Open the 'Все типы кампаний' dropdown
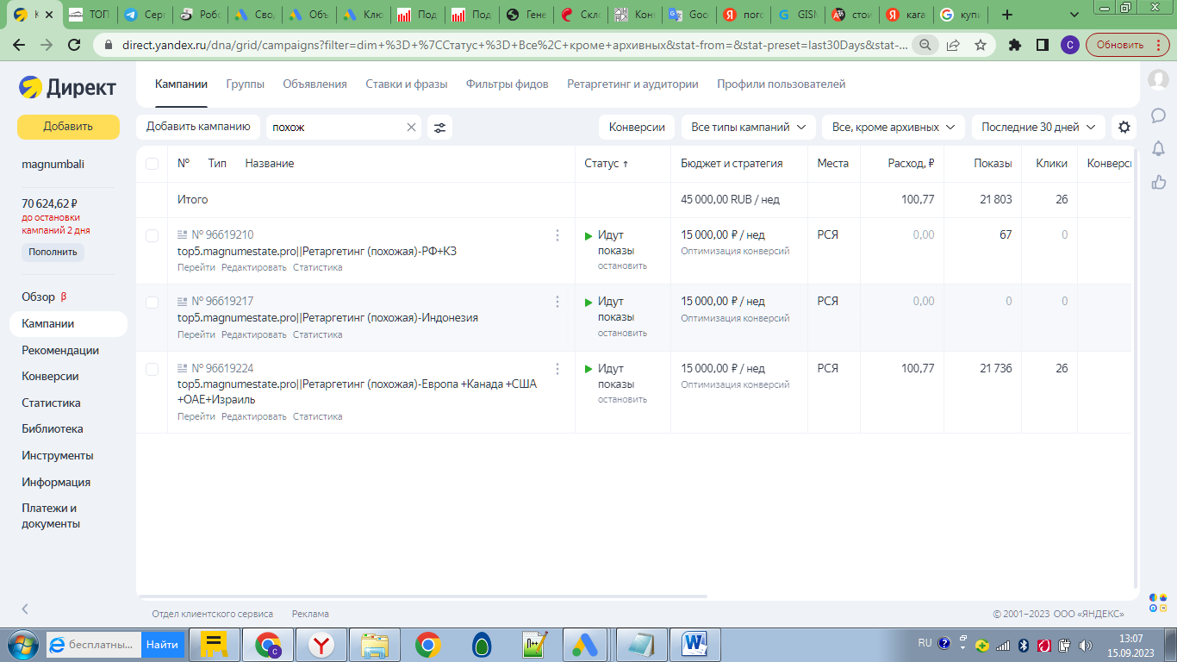Viewport: 1177px width, 662px height. click(x=748, y=127)
